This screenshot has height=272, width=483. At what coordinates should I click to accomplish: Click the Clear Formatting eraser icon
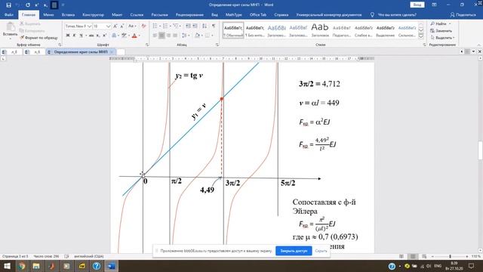coord(143,26)
